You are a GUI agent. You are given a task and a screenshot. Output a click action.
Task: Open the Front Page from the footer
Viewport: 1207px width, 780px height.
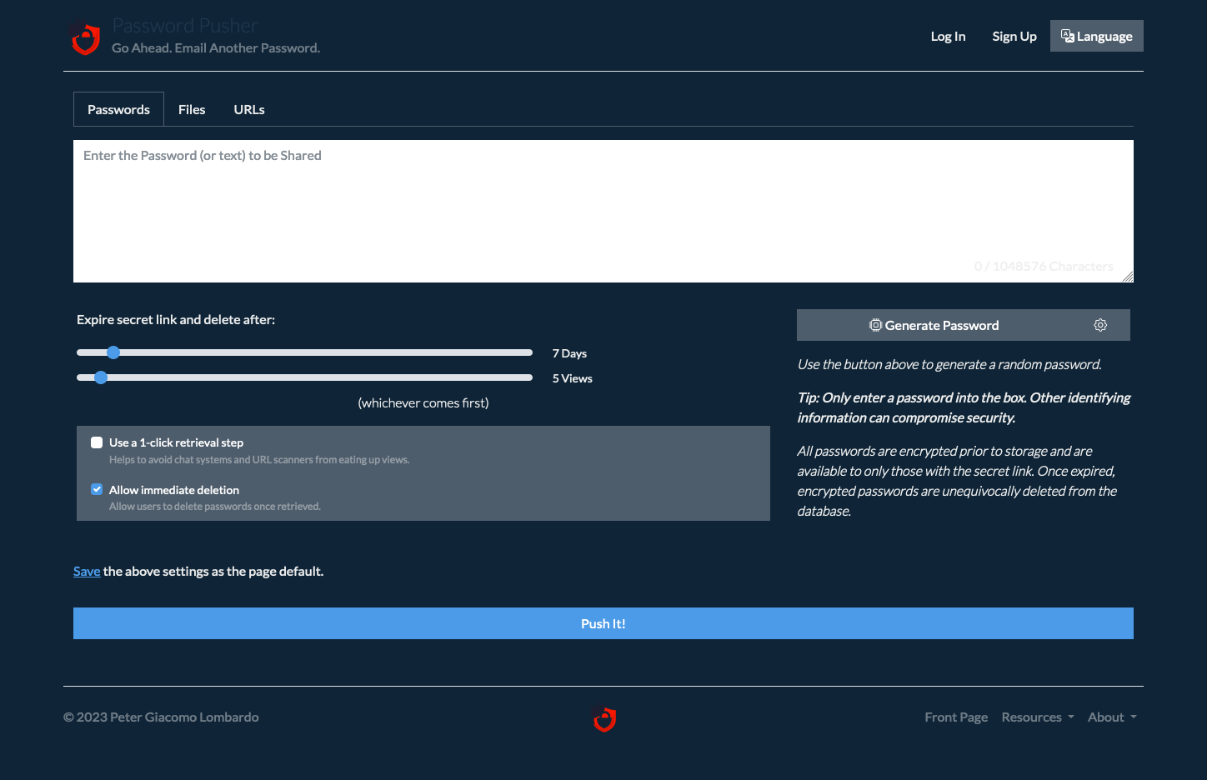click(956, 717)
